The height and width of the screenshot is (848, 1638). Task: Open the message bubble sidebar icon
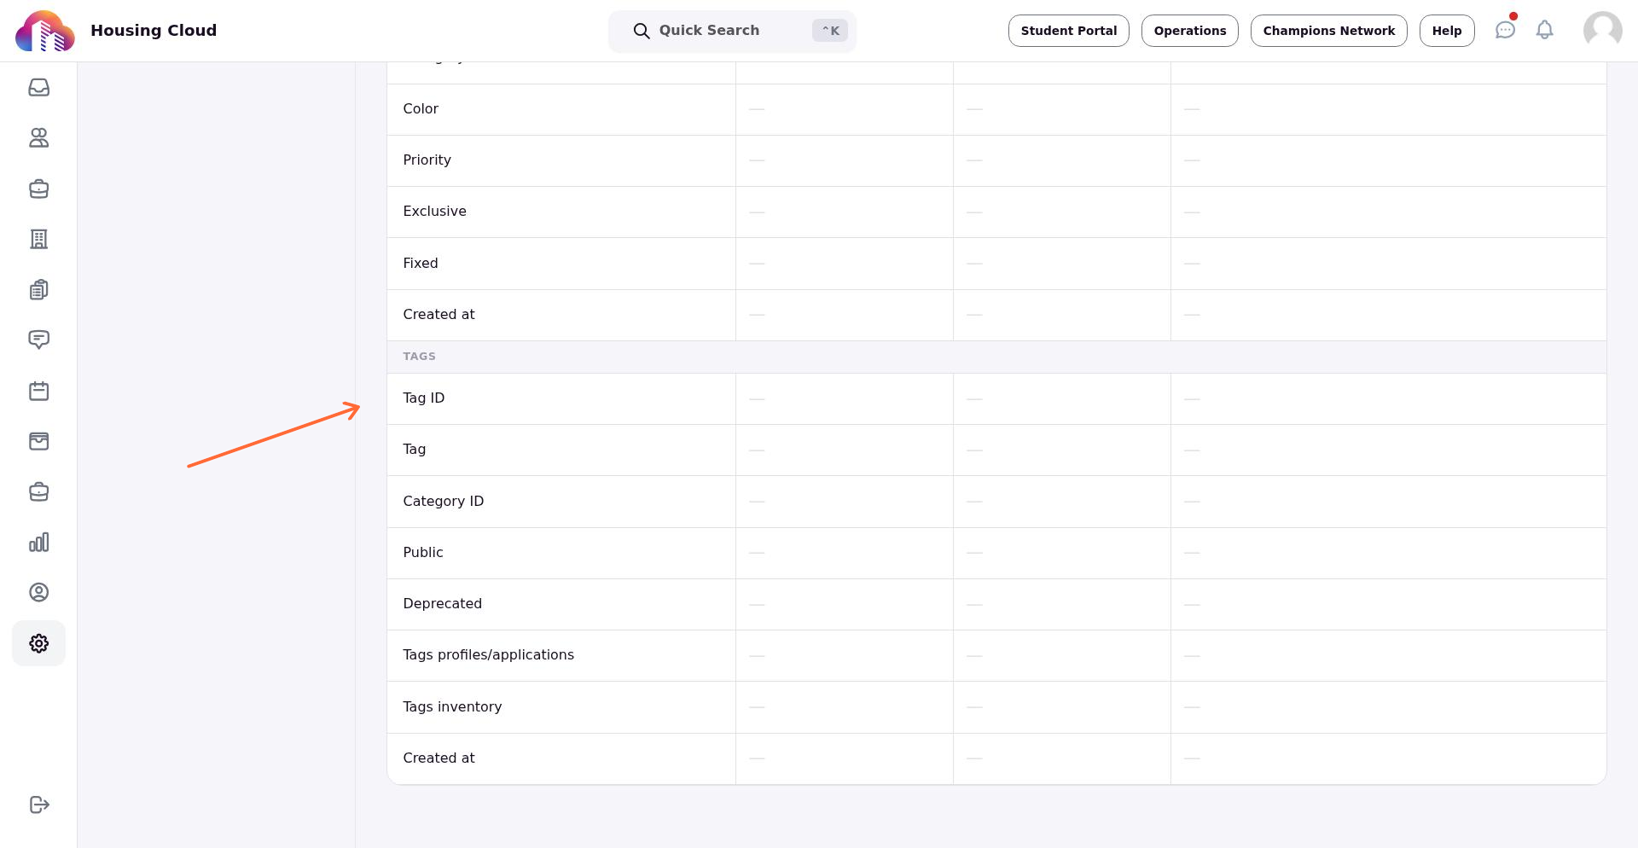tap(38, 340)
